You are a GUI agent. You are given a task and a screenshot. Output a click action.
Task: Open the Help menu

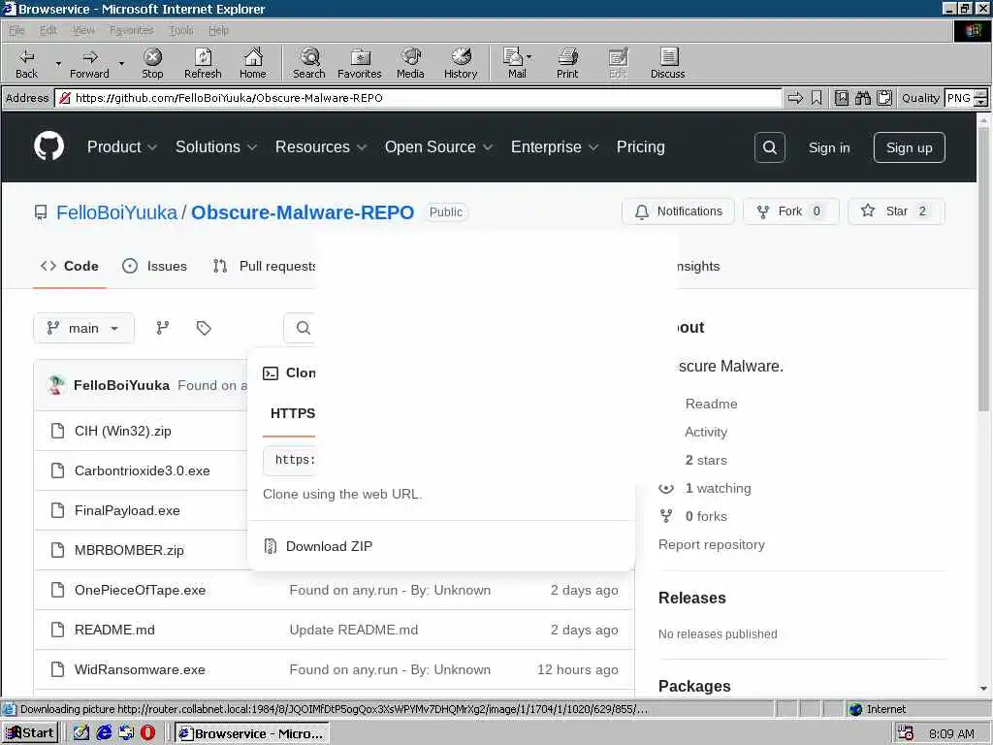(218, 30)
